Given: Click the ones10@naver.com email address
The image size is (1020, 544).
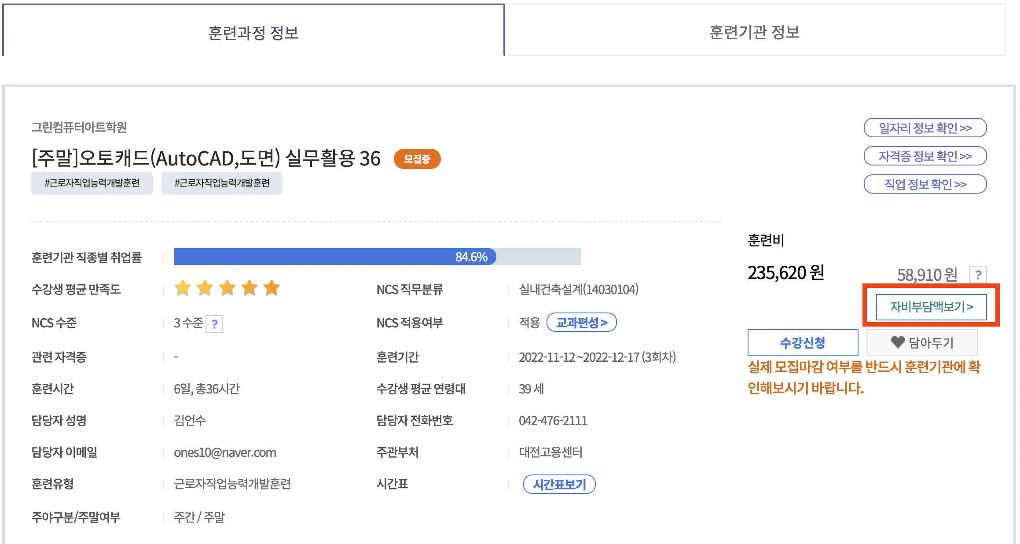Looking at the screenshot, I should [x=225, y=452].
